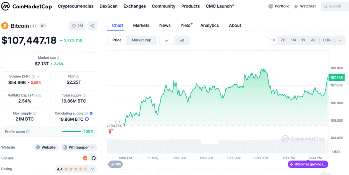Viewport: 349px width, 175px height.
Task: Click the blue circular supply progress ring
Action: click(87, 119)
